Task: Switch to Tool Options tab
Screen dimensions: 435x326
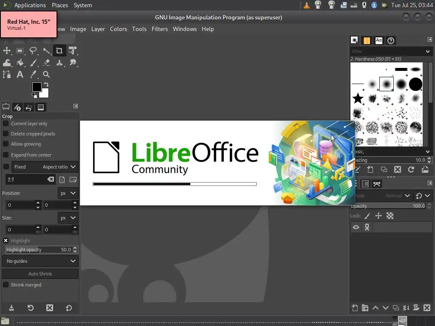Action: [x=6, y=107]
